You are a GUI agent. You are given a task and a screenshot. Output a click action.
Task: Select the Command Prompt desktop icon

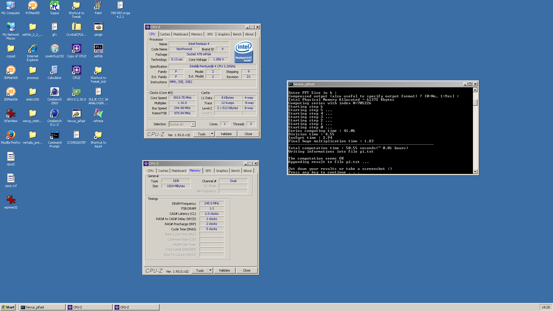(54, 135)
